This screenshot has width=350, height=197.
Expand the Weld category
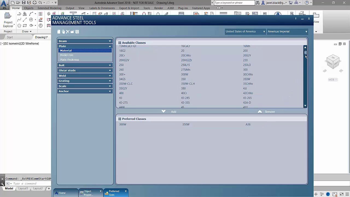pos(85,76)
